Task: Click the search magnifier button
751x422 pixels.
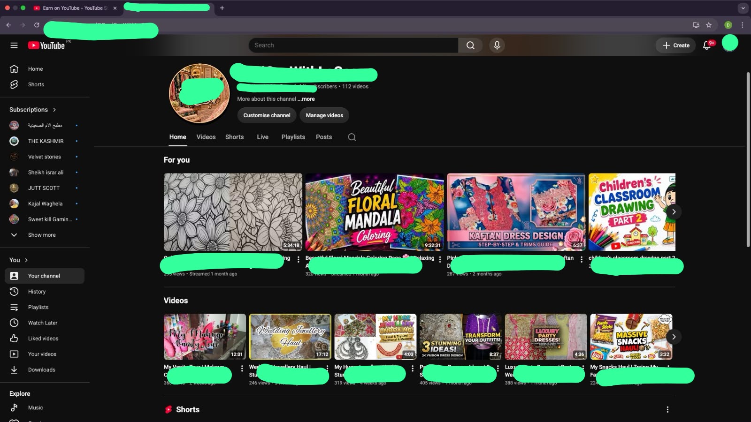Action: point(470,45)
